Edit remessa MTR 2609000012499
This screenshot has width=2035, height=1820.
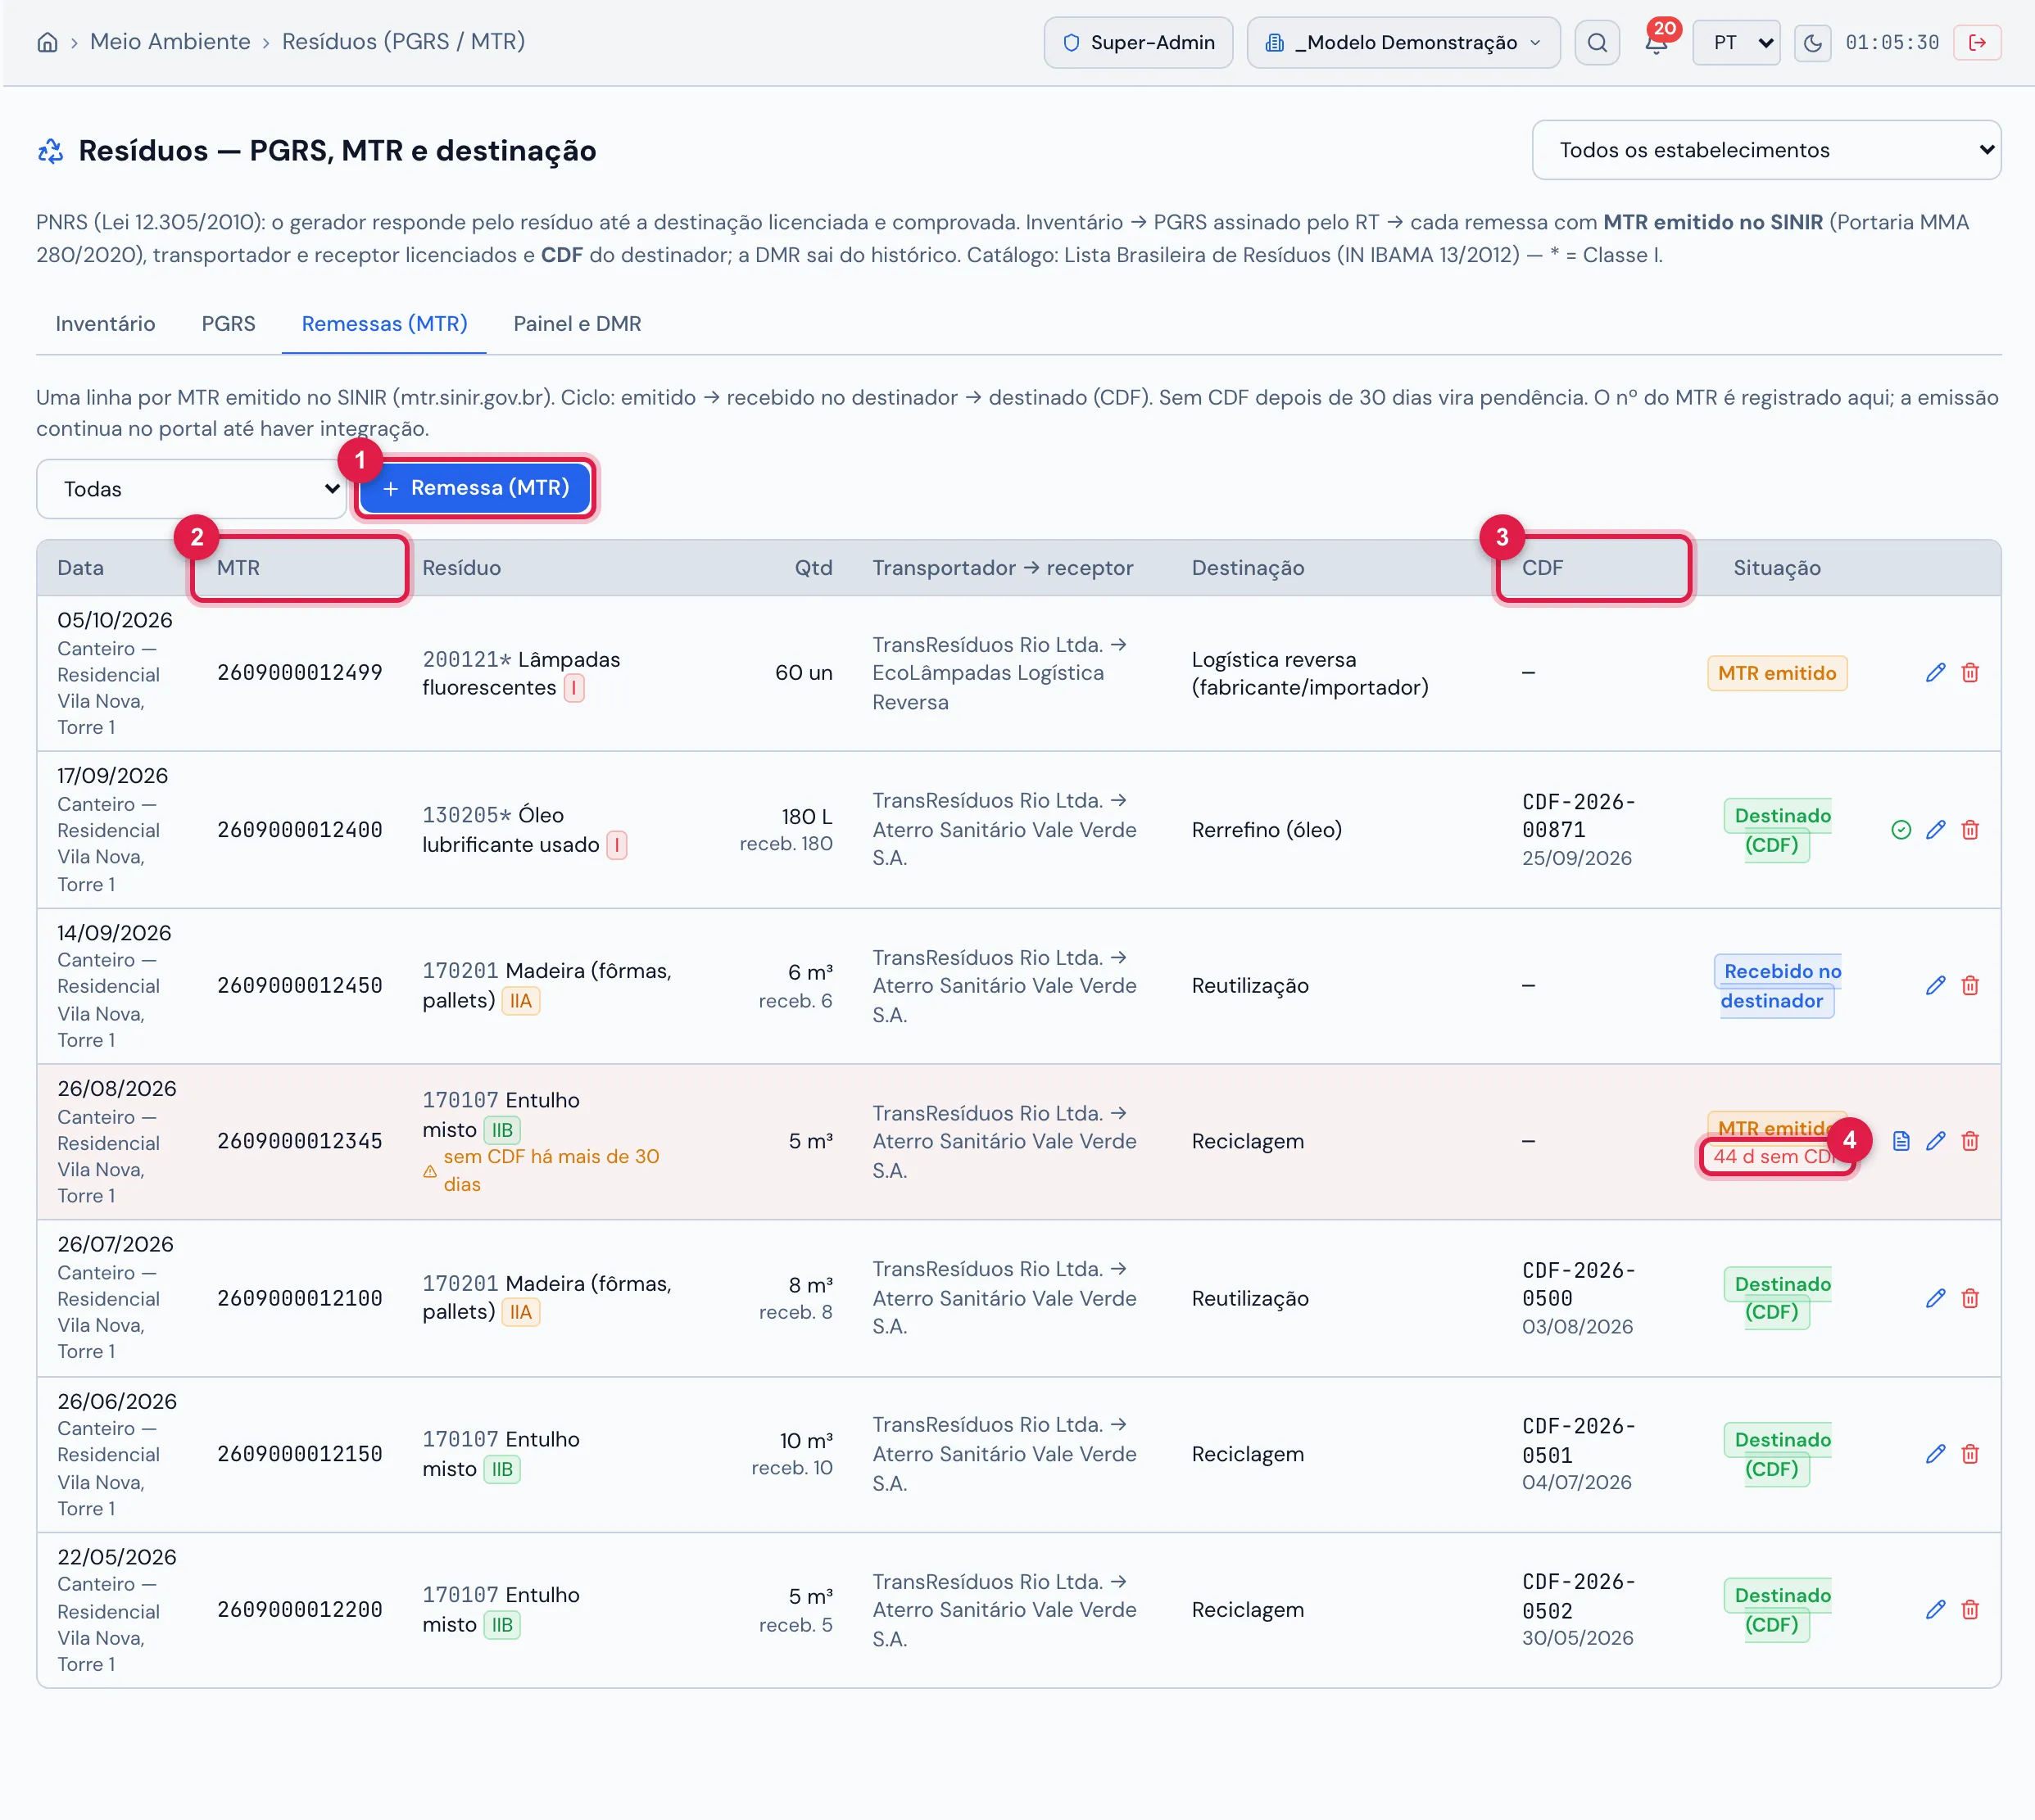click(x=1935, y=673)
